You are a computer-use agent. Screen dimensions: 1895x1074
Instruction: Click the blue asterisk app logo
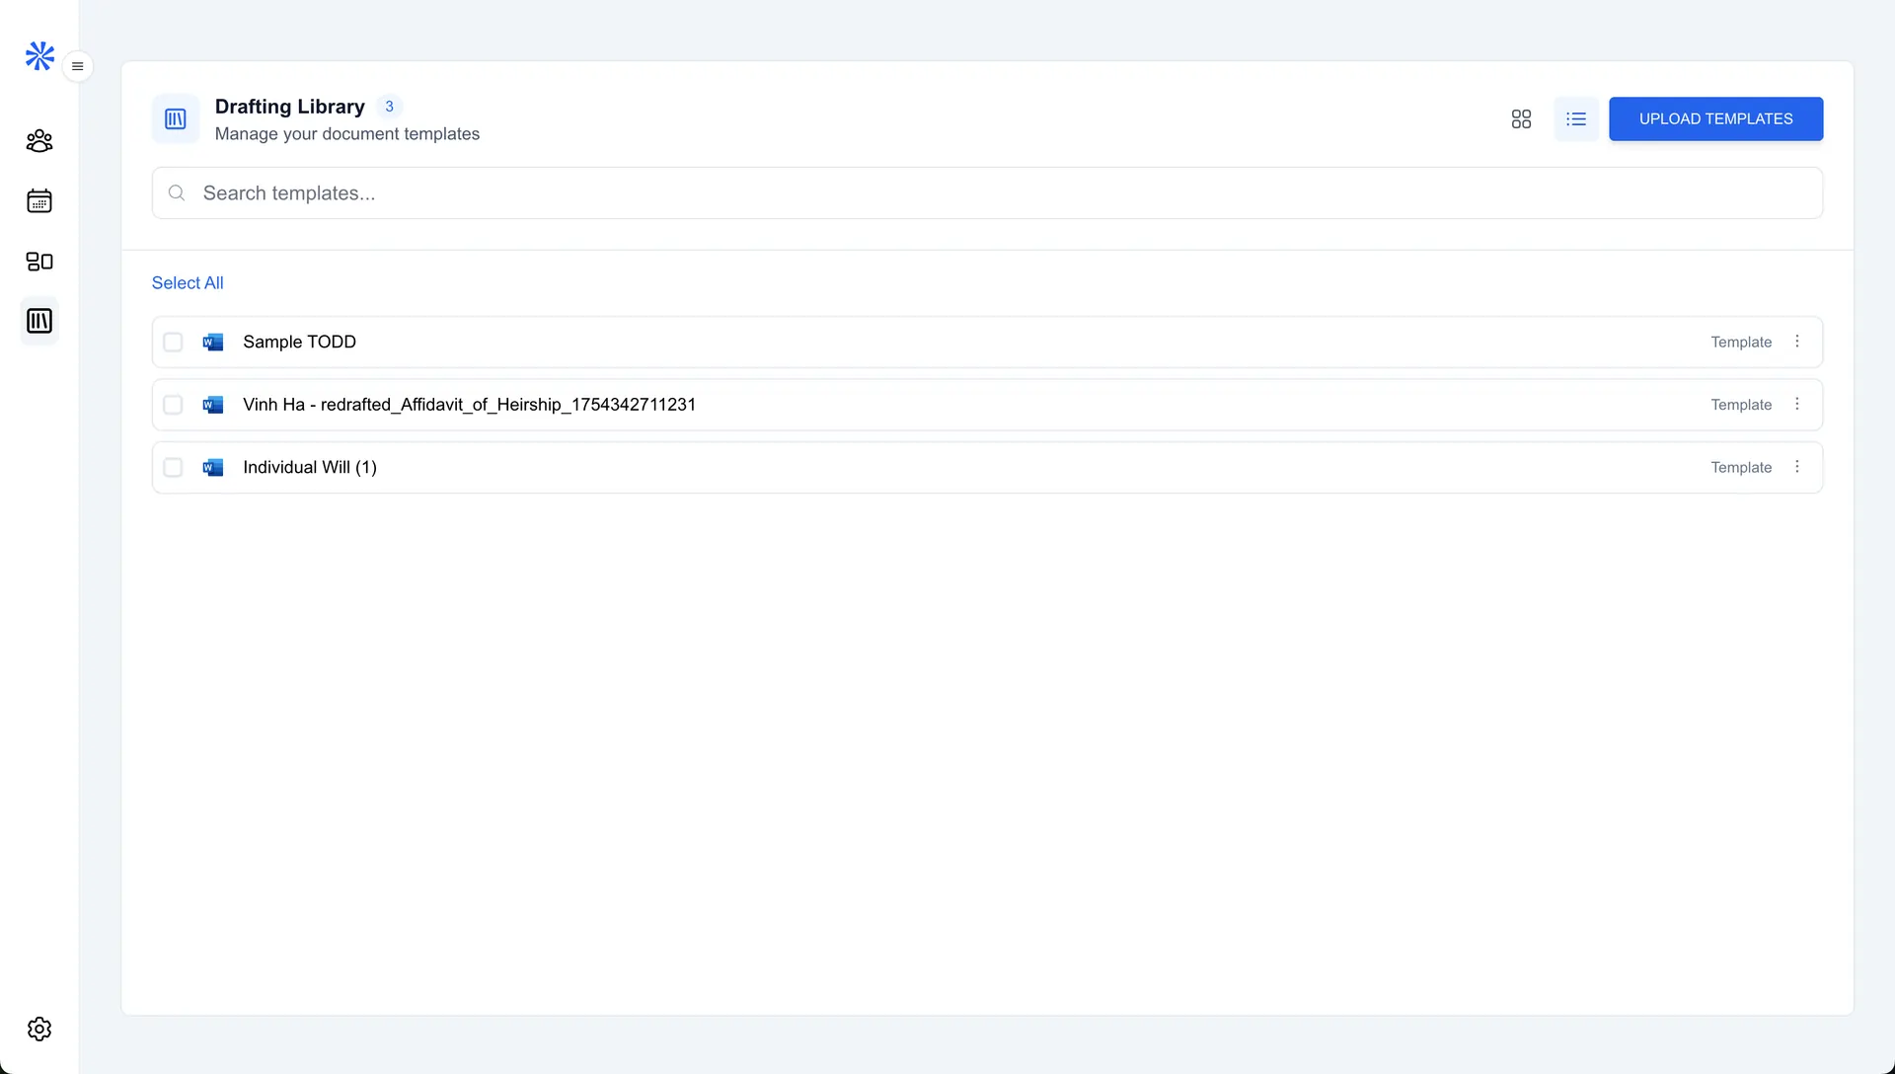pos(39,55)
